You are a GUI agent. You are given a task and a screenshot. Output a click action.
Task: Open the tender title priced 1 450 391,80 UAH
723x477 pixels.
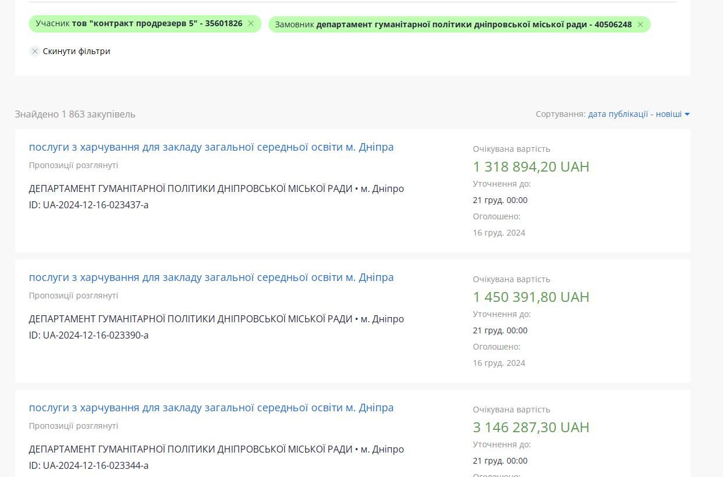pos(211,277)
